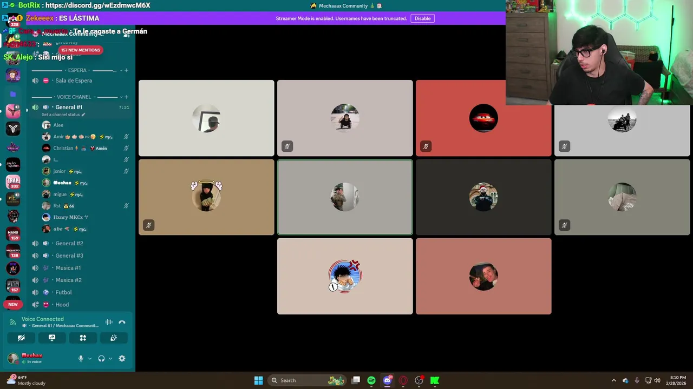Open server icon with 138 badge
Viewport: 693px width, 389px height.
pos(13,251)
